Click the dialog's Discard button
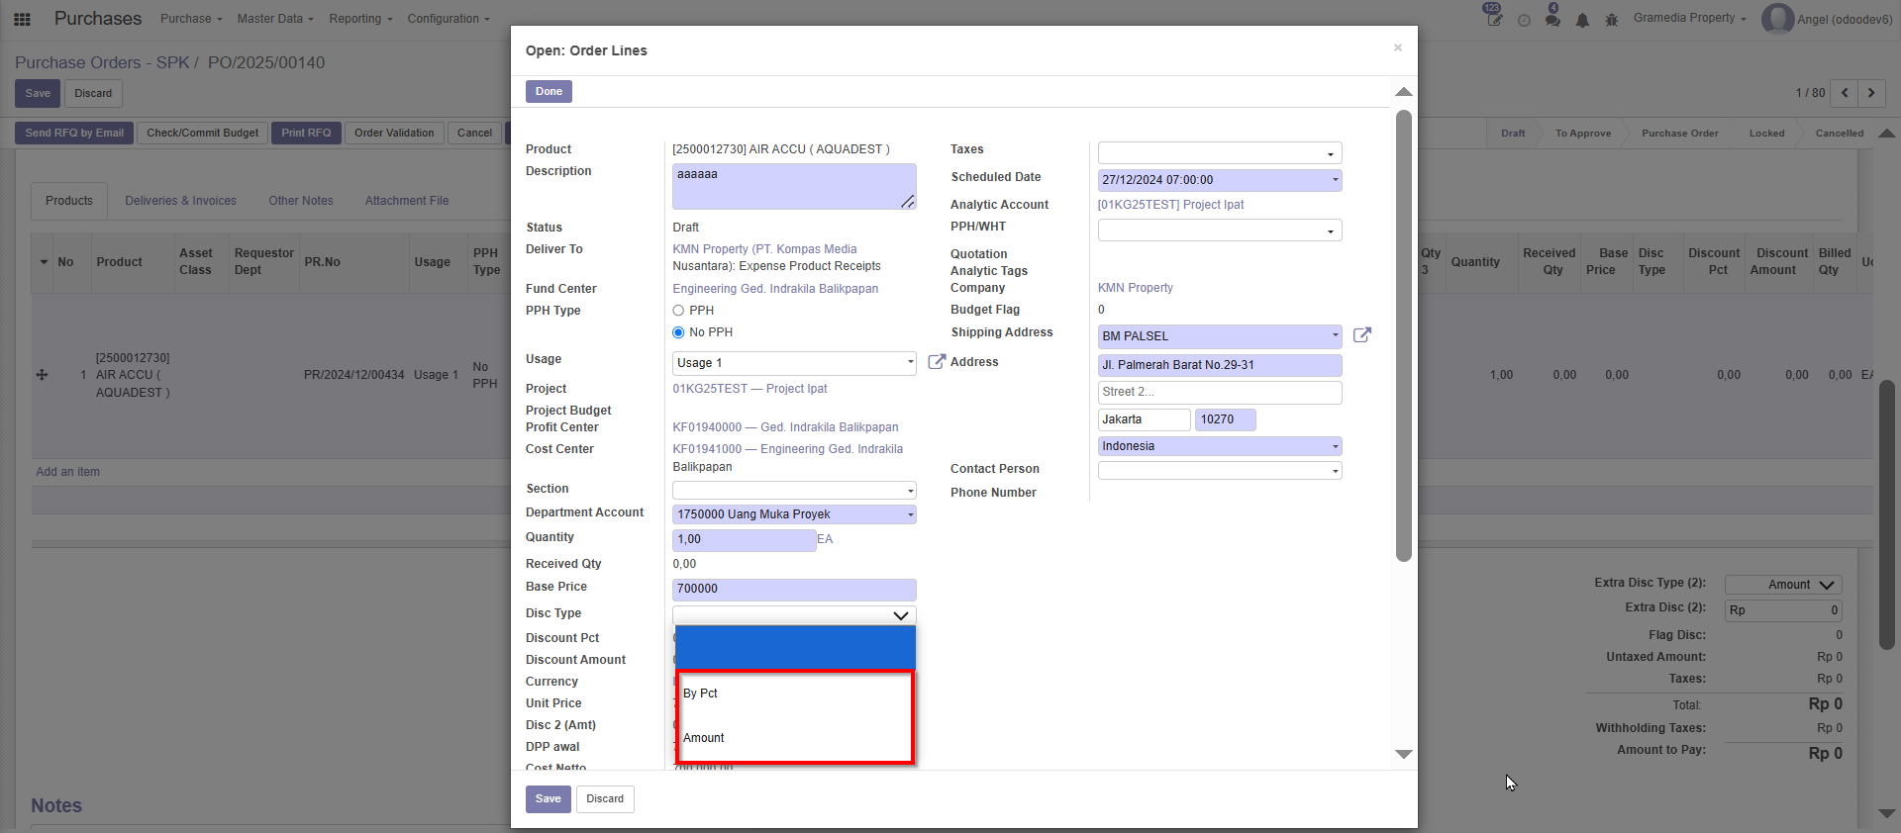Viewport: 1901px width, 833px height. tap(605, 799)
